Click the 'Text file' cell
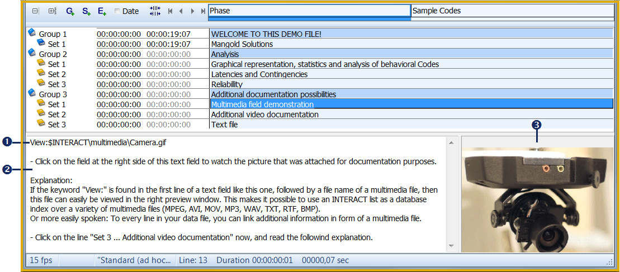The width and height of the screenshot is (620, 272). coord(411,125)
